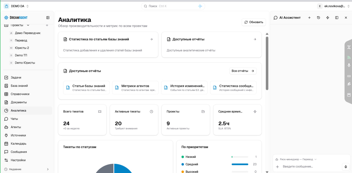Click the Низкий priority progress bar
Screen dimensions: 352x173
[x=240, y=157]
